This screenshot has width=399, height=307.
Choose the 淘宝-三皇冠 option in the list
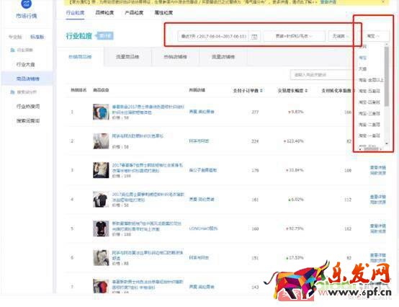[369, 113]
